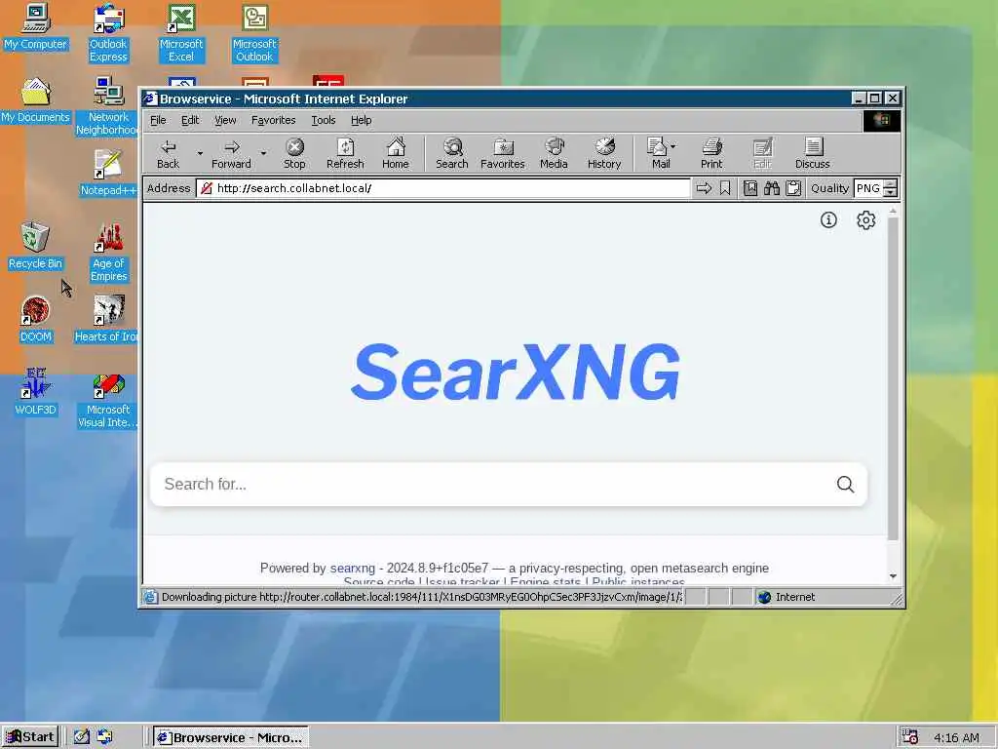Open the Media toolbar button
The width and height of the screenshot is (998, 749).
[x=554, y=153]
